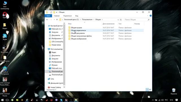The width and height of the screenshot is (181, 102).
Task: Show hidden system tray icons
Action: click(x=153, y=100)
